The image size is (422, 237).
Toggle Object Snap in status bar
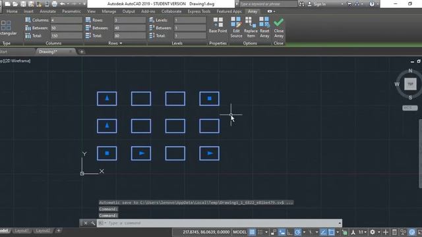point(331,232)
